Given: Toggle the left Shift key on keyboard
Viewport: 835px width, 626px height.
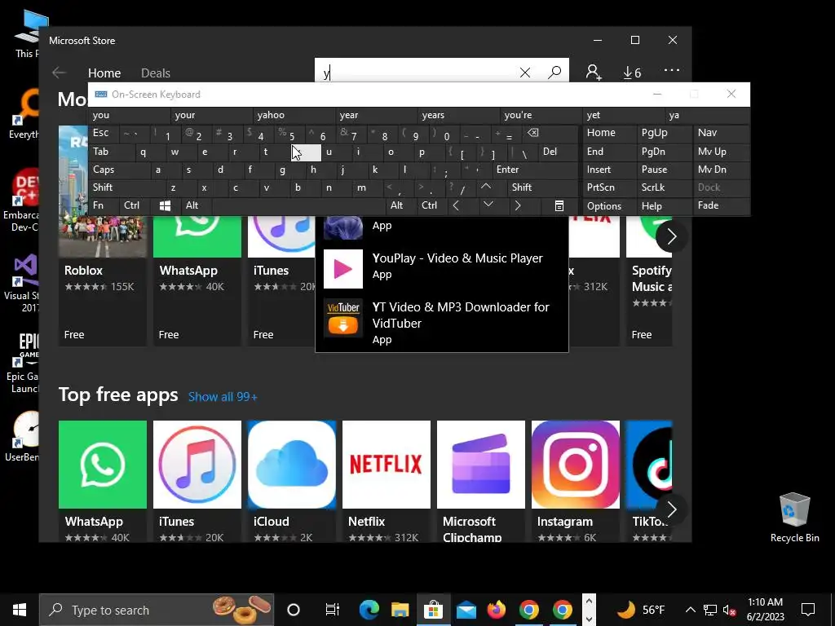Looking at the screenshot, I should click(126, 187).
